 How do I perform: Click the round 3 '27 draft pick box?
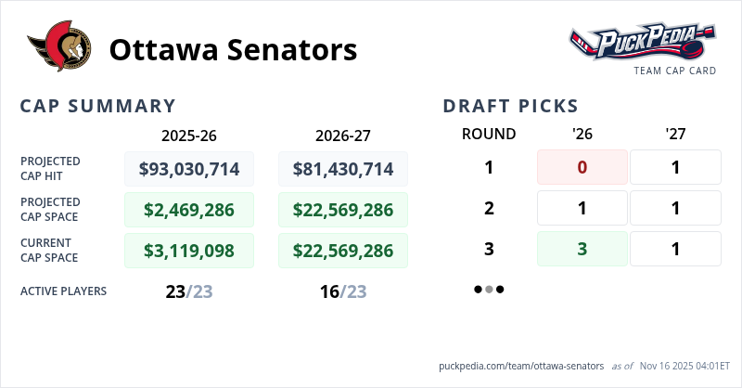click(675, 249)
